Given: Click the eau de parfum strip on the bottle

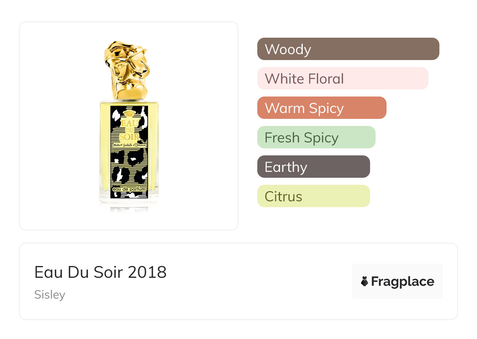Looking at the screenshot, I should coord(129,190).
